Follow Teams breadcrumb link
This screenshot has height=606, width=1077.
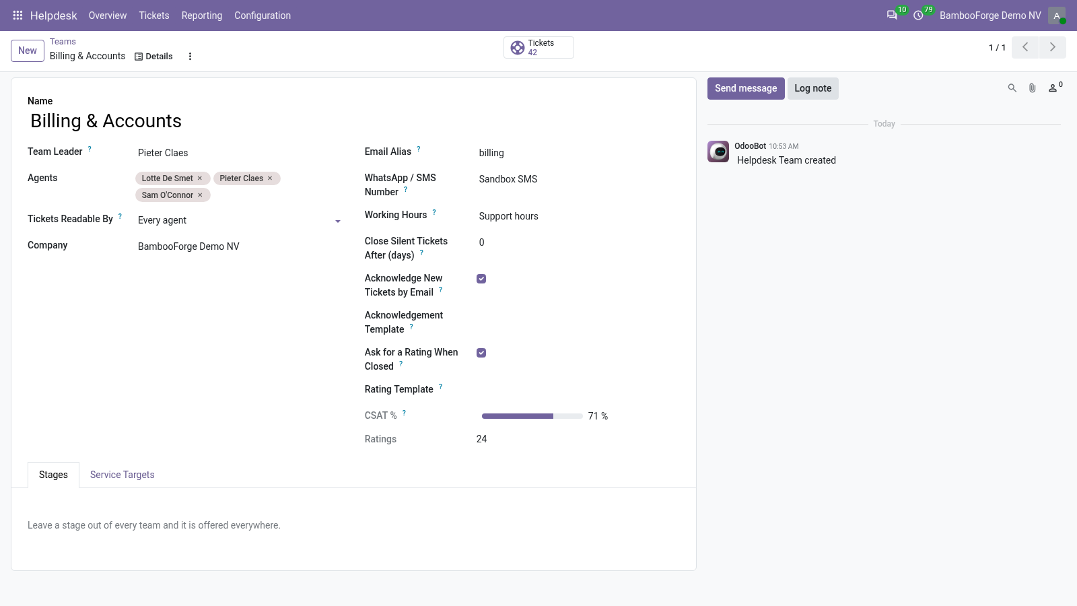tap(63, 42)
